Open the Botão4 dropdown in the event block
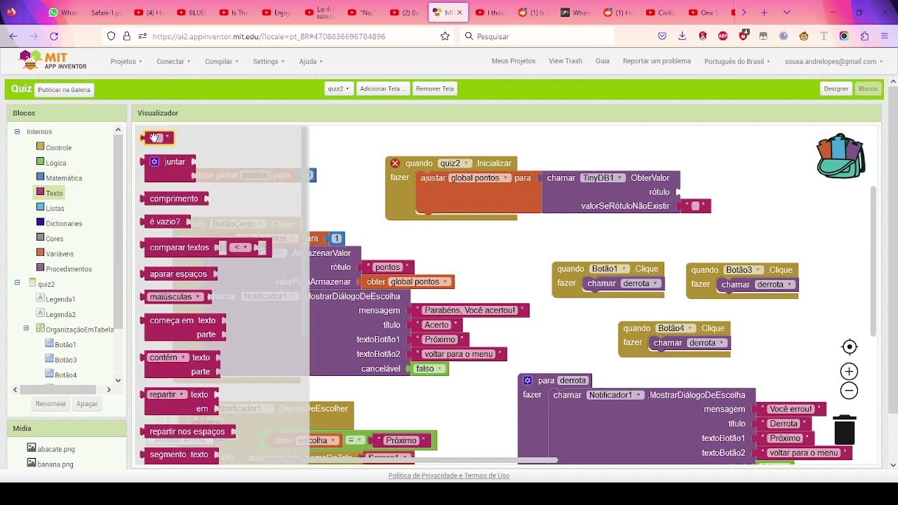 click(x=676, y=328)
